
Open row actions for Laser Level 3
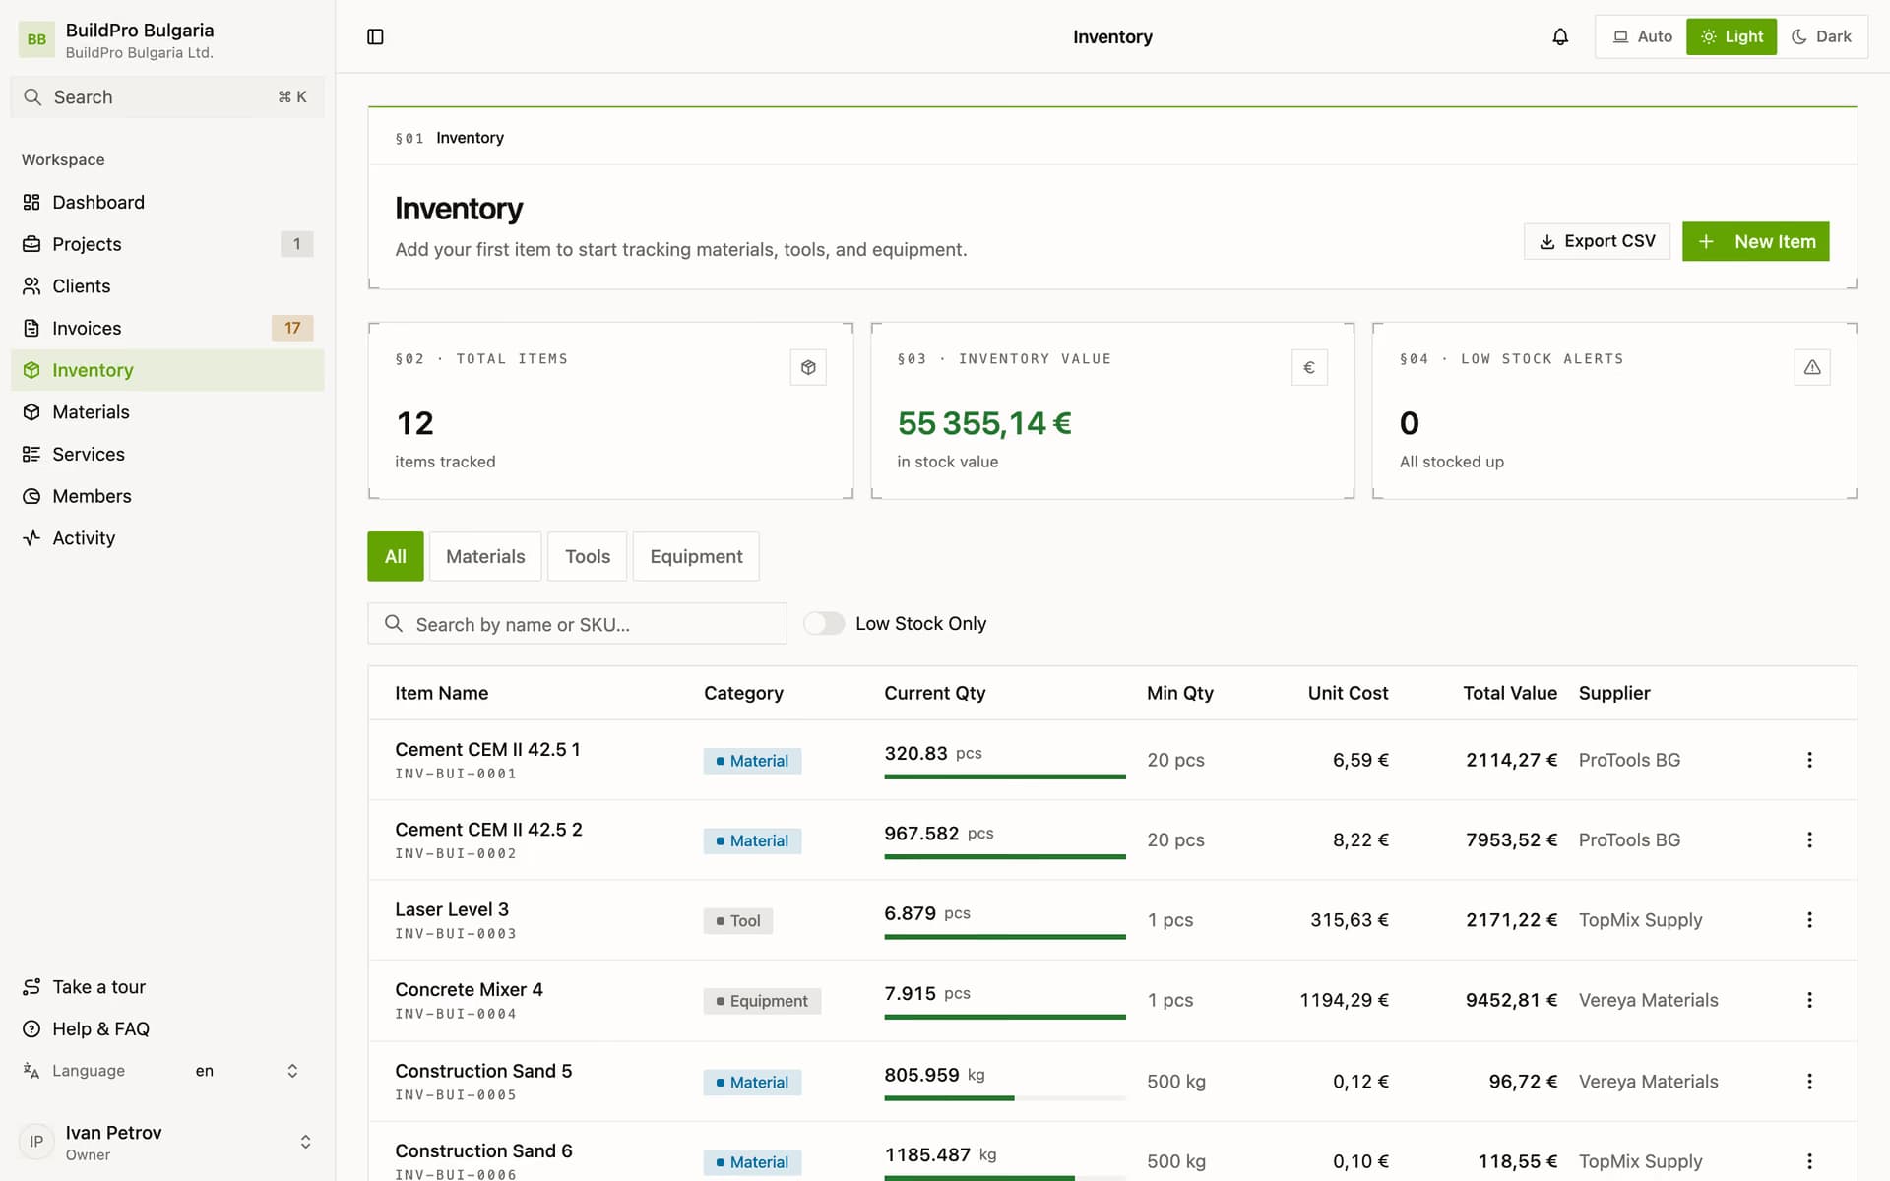(1809, 919)
